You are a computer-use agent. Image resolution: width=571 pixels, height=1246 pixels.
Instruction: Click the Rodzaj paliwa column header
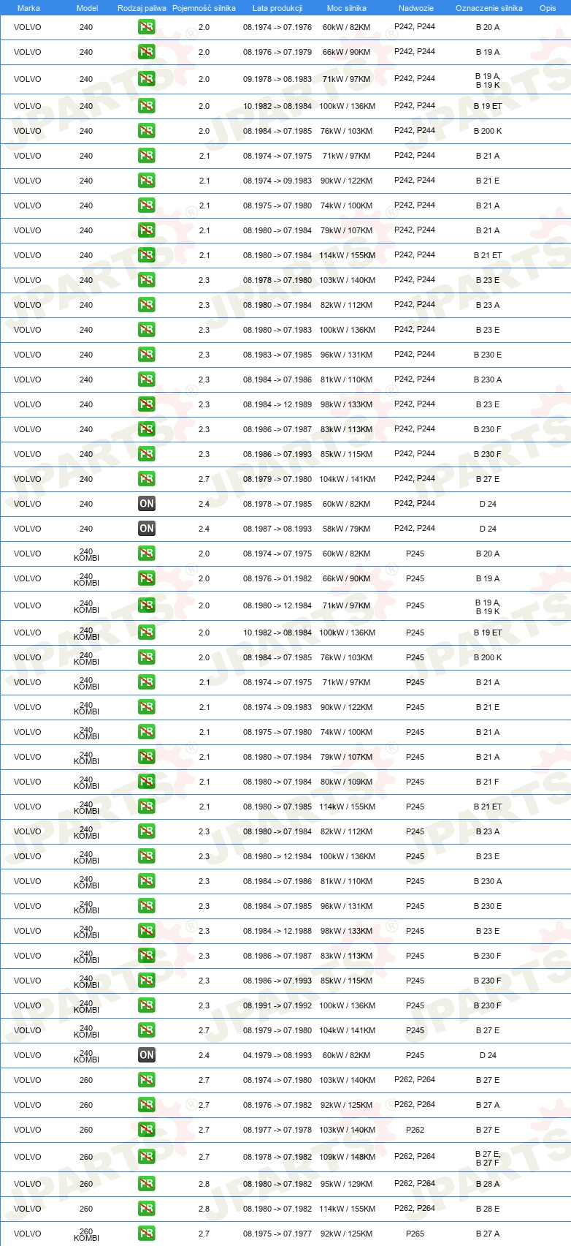tap(142, 8)
